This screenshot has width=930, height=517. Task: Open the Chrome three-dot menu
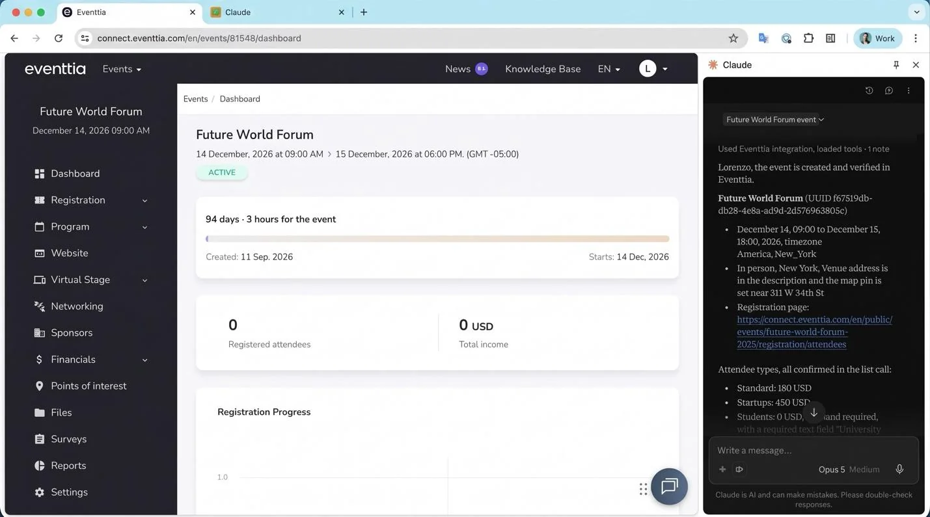pos(916,38)
